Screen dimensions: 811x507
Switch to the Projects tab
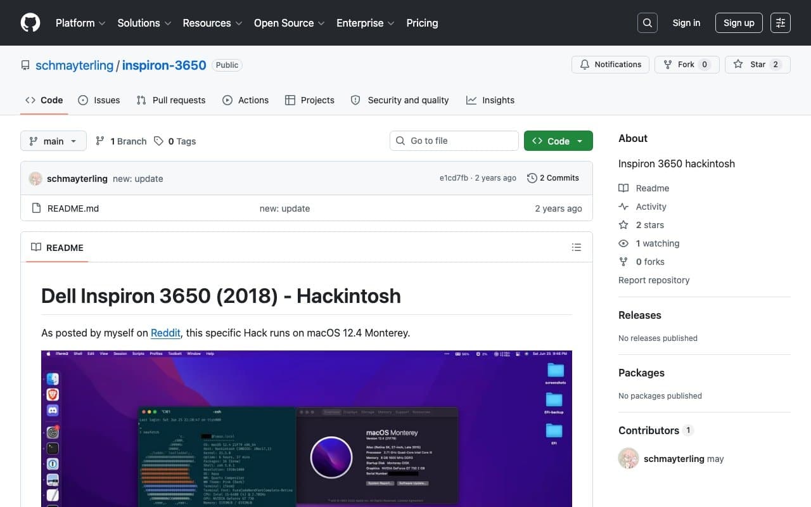click(310, 100)
